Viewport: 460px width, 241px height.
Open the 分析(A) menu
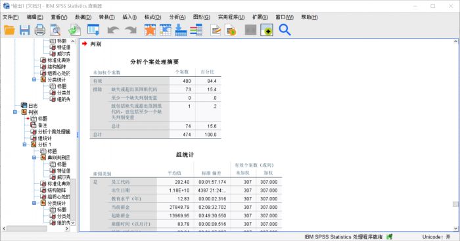click(x=177, y=17)
